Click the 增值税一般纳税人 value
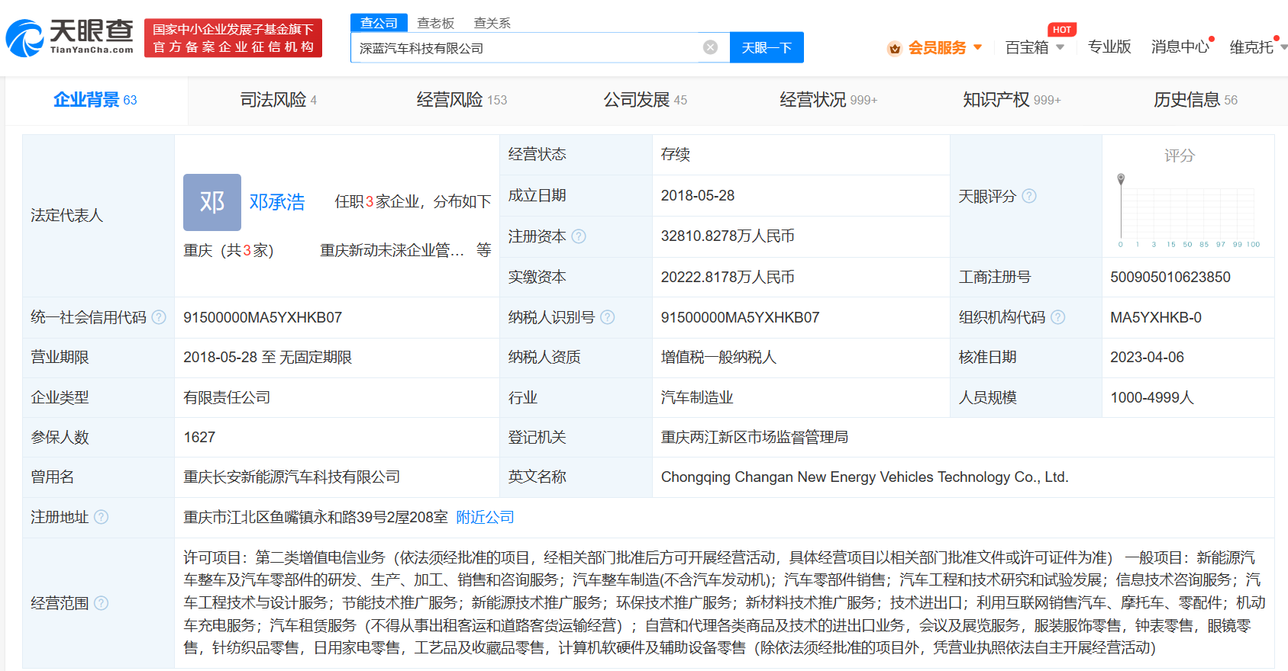The height and width of the screenshot is (671, 1288). point(718,357)
